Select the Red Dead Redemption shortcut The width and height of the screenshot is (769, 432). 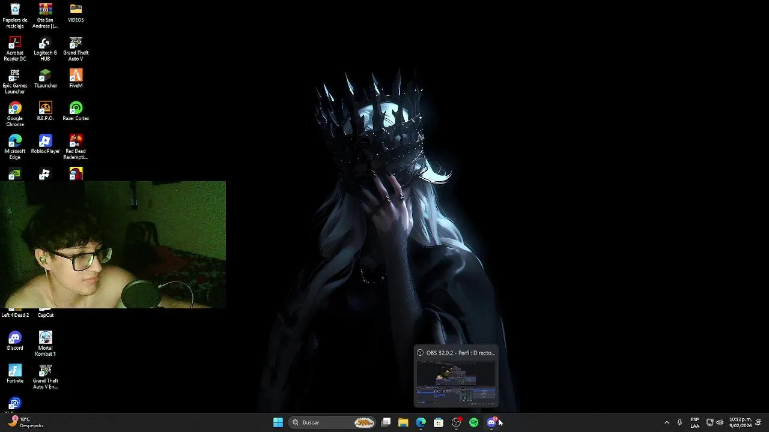coord(76,148)
